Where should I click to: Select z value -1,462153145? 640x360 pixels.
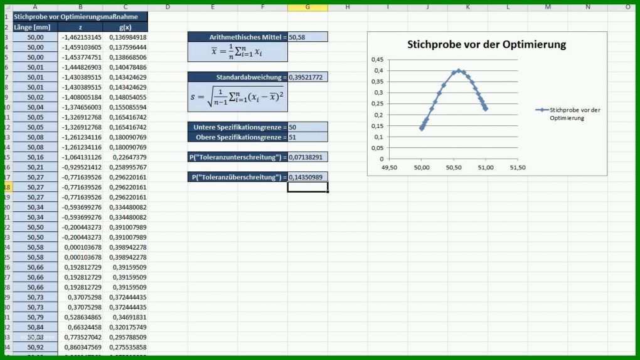(x=80, y=37)
